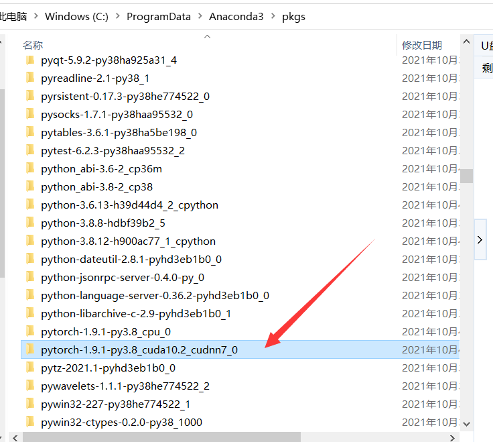The height and width of the screenshot is (442, 493).
Task: Click folder icon of python-dateutil-2.8.1-pyhd3eb1b0_0
Action: [x=30, y=259]
